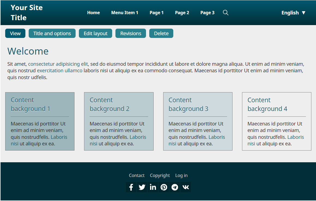Click the Log in footer link
This screenshot has width=316, height=201.
(x=181, y=175)
